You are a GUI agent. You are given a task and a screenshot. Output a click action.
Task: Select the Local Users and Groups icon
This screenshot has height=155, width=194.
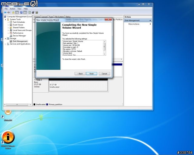tap(11, 30)
